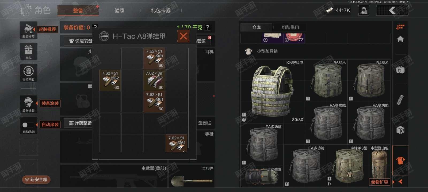Open the 礼包 gift box icon

[29, 51]
